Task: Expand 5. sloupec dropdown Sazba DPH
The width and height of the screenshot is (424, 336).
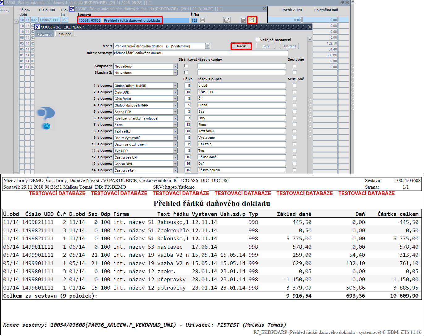Action: (175, 112)
